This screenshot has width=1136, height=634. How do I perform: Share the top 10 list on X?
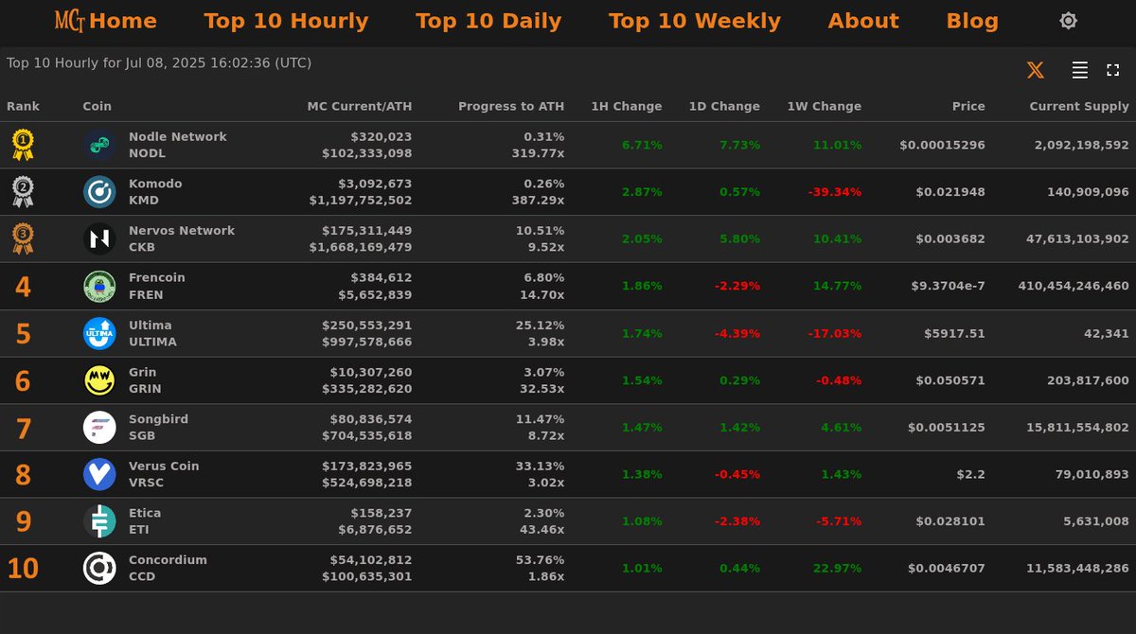coord(1035,69)
